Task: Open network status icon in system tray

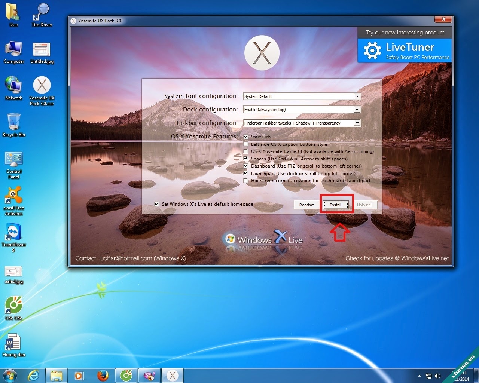Action: click(429, 376)
